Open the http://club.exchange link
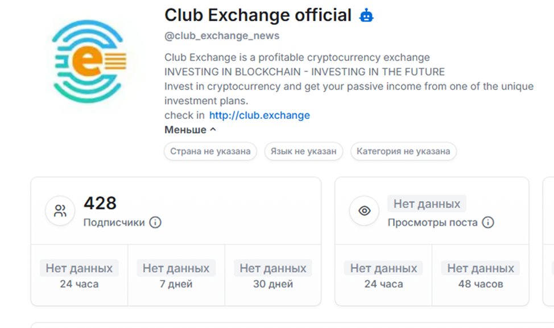This screenshot has width=554, height=328. [x=259, y=115]
